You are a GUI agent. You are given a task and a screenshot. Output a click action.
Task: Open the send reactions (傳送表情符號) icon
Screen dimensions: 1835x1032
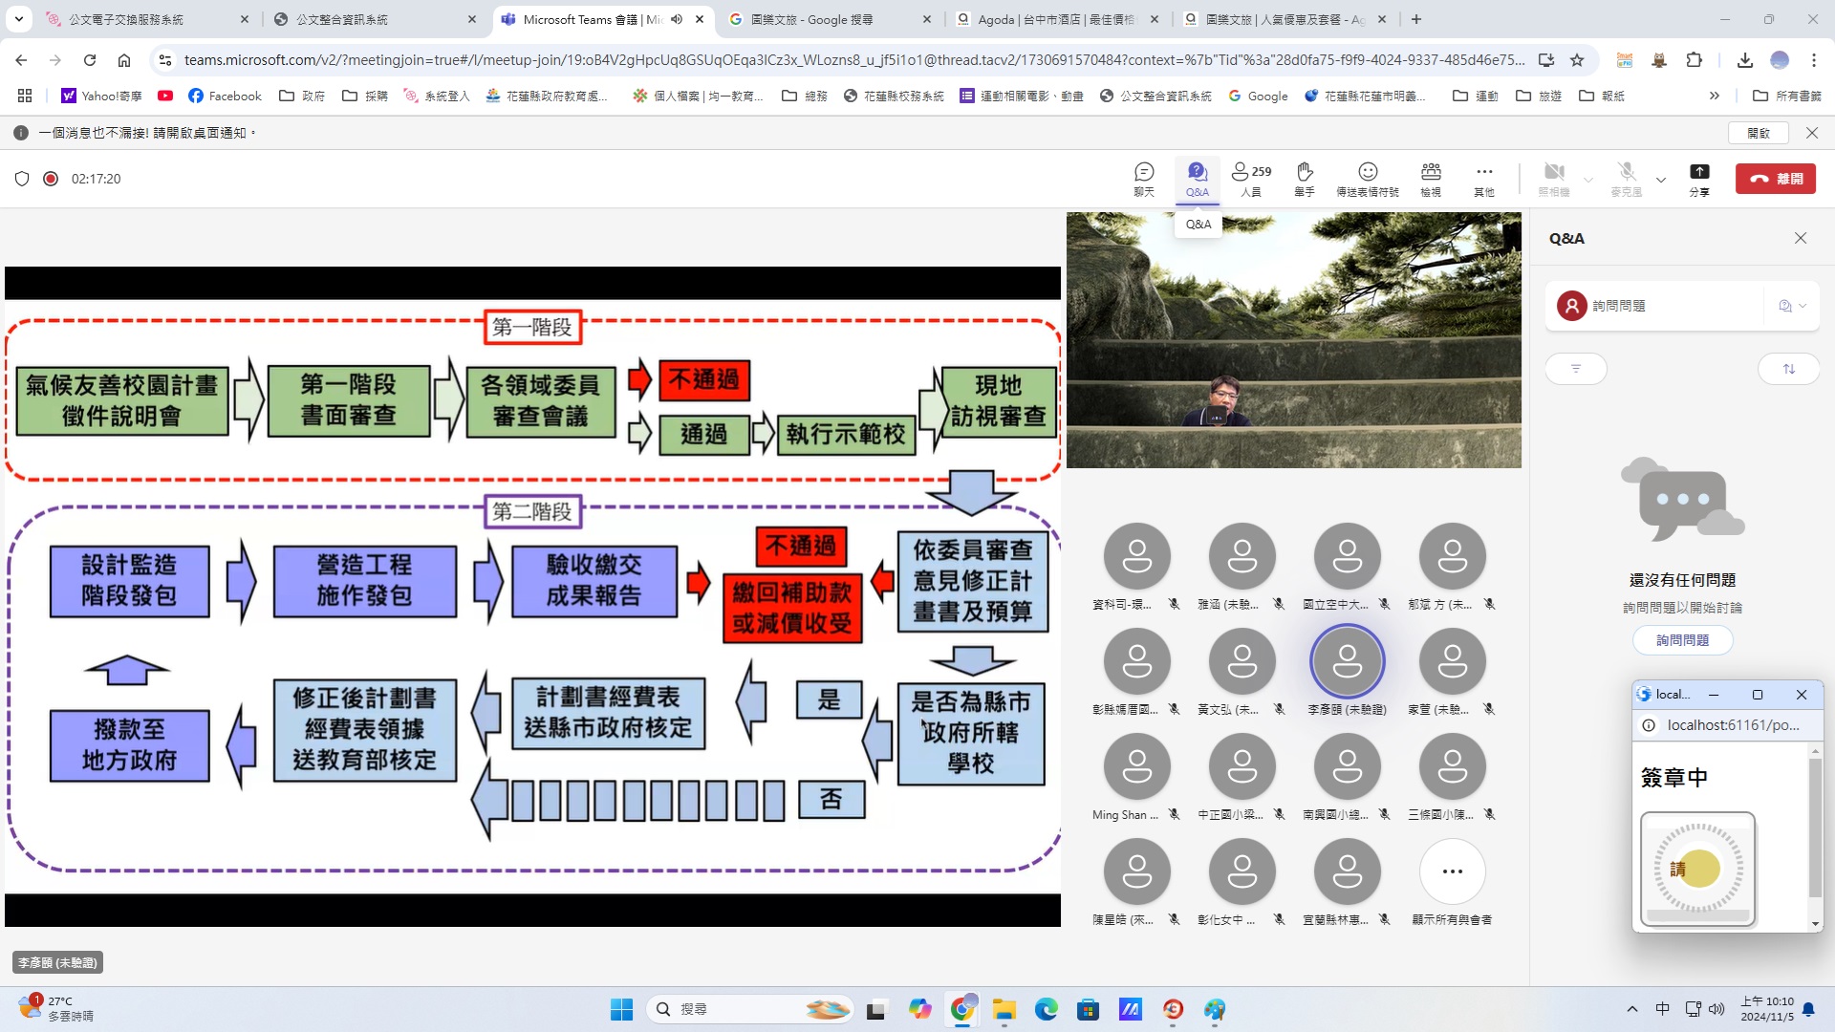pos(1367,178)
